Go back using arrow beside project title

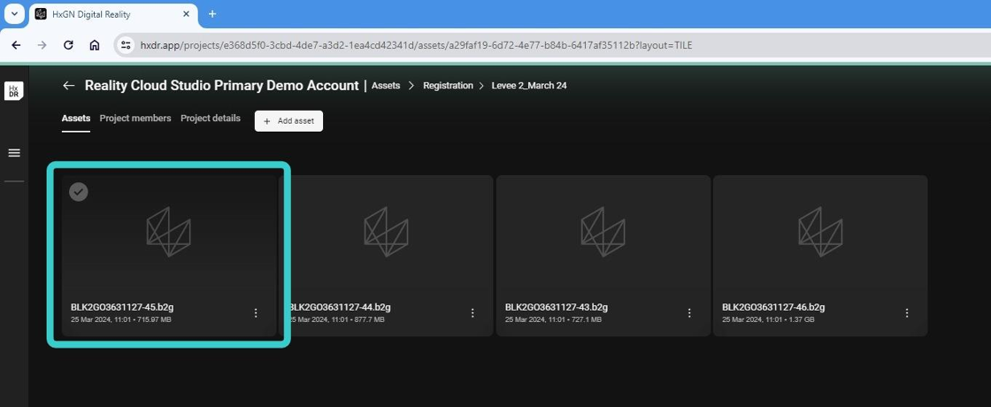(69, 85)
